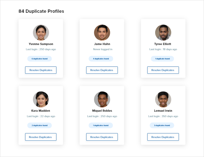204x157 pixels.
Task: Resolve duplicates for Yvonne Sampson
Action: [x=41, y=70]
